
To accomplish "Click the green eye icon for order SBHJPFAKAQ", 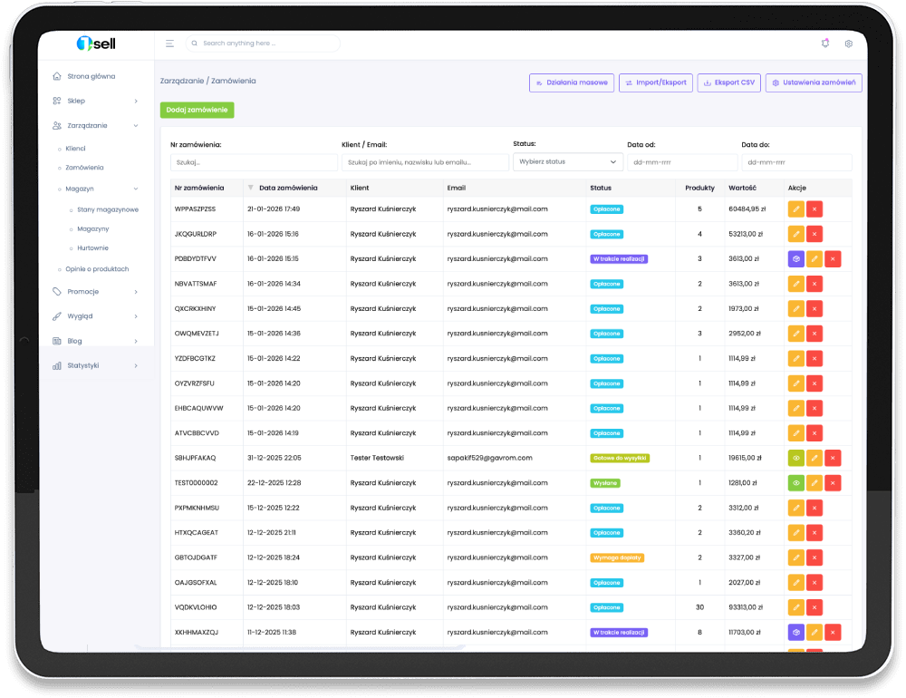I will (796, 459).
